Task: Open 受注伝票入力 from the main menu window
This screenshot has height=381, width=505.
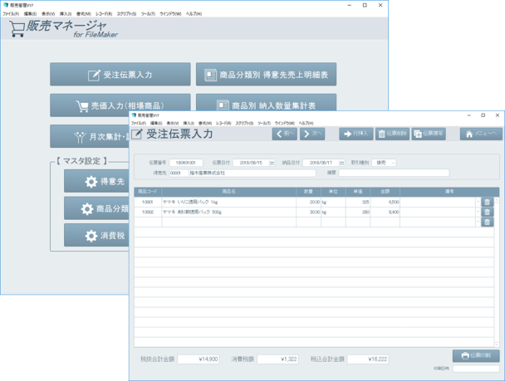Action: coord(120,75)
